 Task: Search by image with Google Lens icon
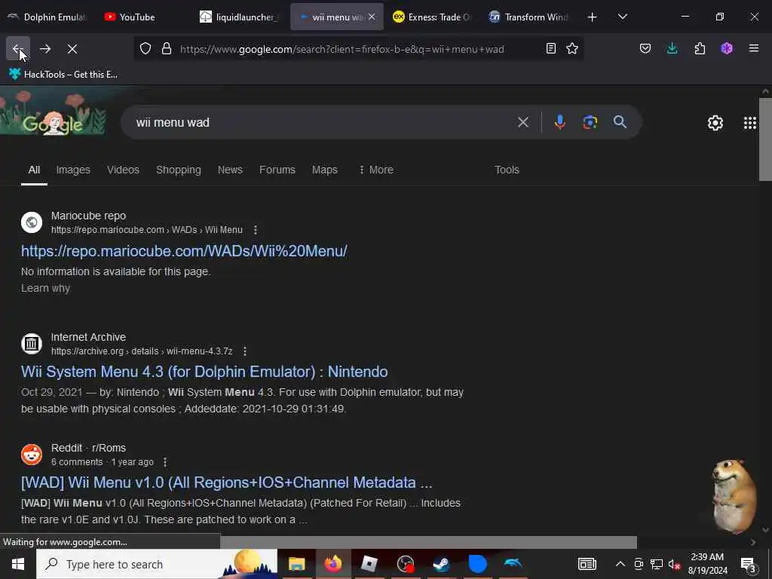pos(590,122)
